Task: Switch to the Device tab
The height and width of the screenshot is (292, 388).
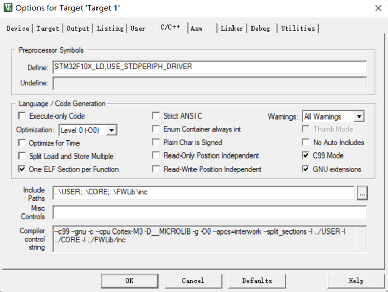Action: click(x=17, y=28)
